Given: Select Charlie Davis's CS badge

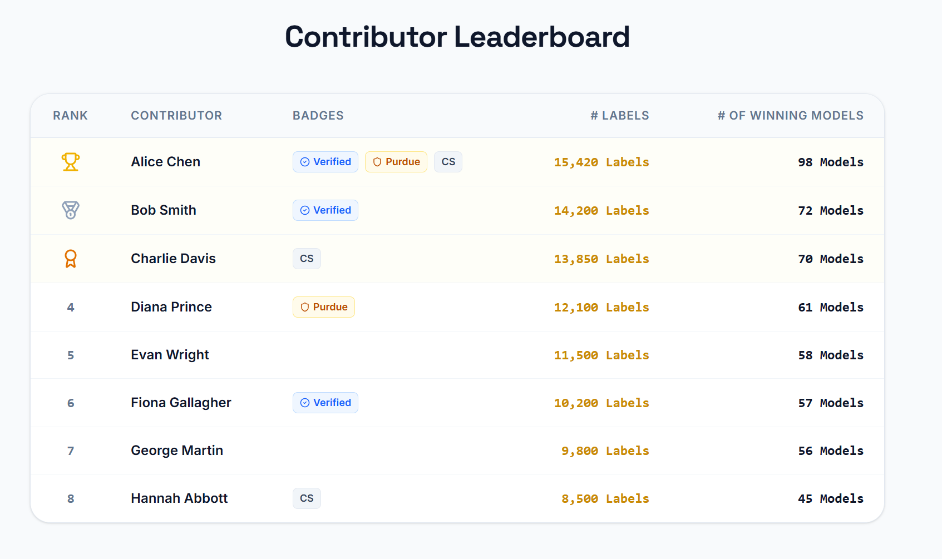Looking at the screenshot, I should (307, 259).
